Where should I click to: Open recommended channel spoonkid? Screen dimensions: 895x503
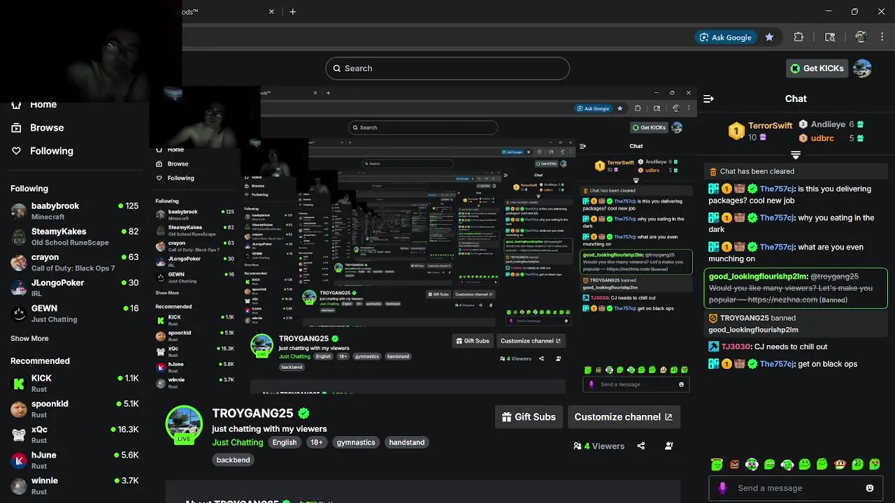click(x=74, y=409)
